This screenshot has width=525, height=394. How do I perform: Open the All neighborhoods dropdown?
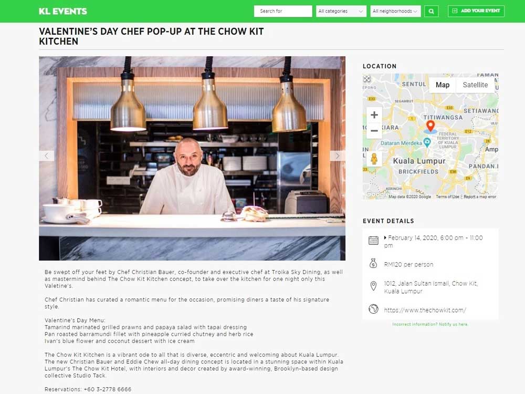pyautogui.click(x=395, y=11)
